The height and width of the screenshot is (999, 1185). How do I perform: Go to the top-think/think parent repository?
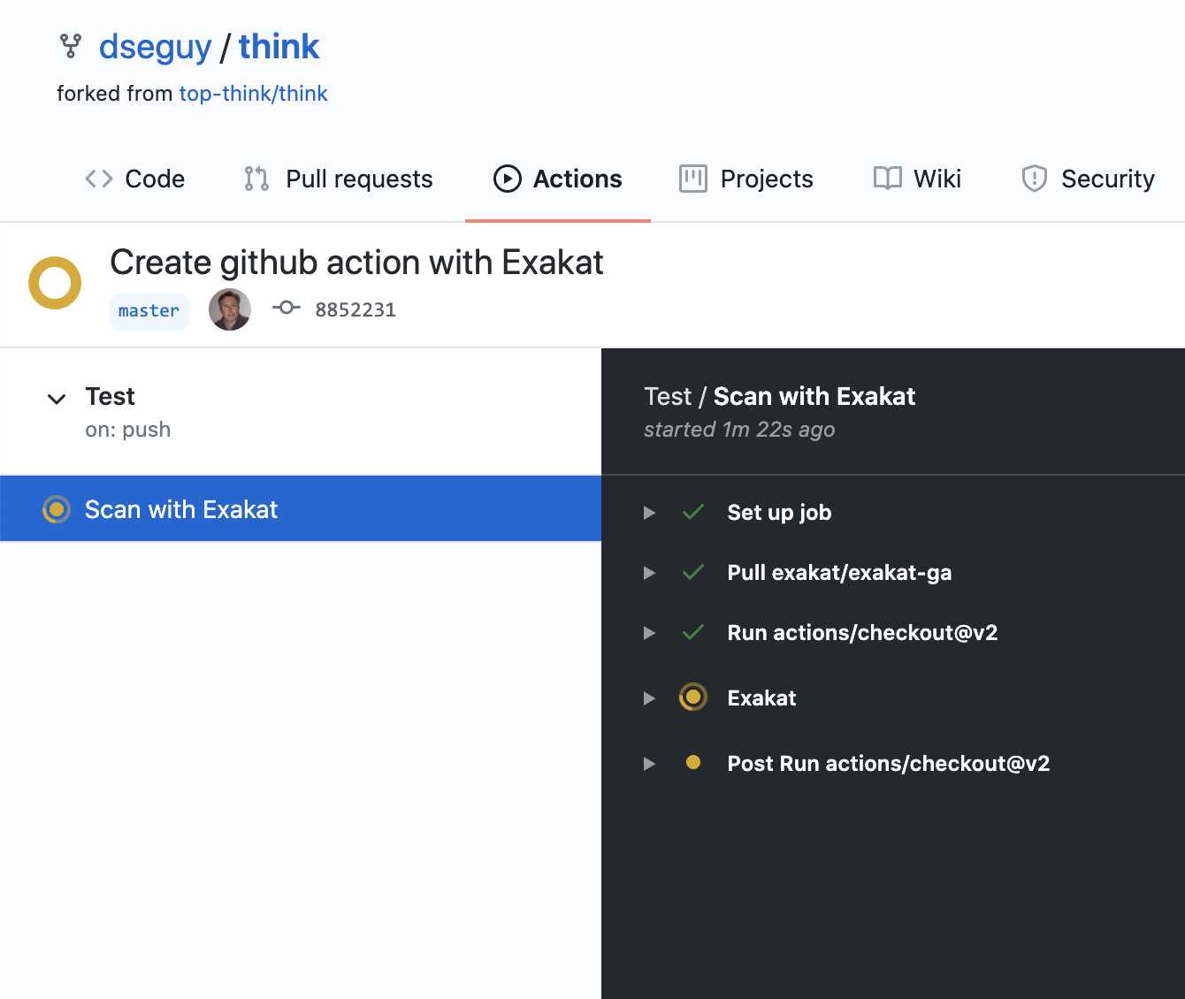click(253, 94)
